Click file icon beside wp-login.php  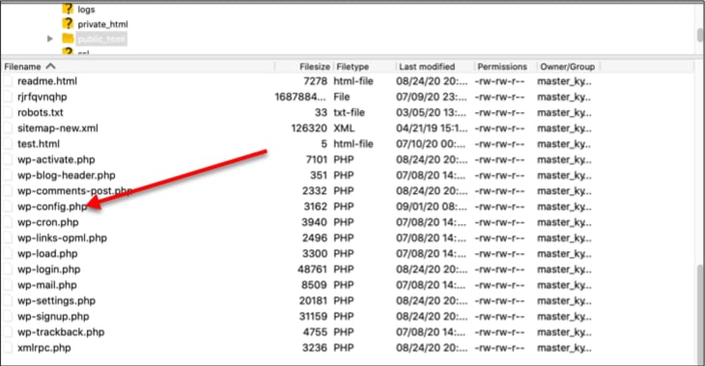point(8,269)
